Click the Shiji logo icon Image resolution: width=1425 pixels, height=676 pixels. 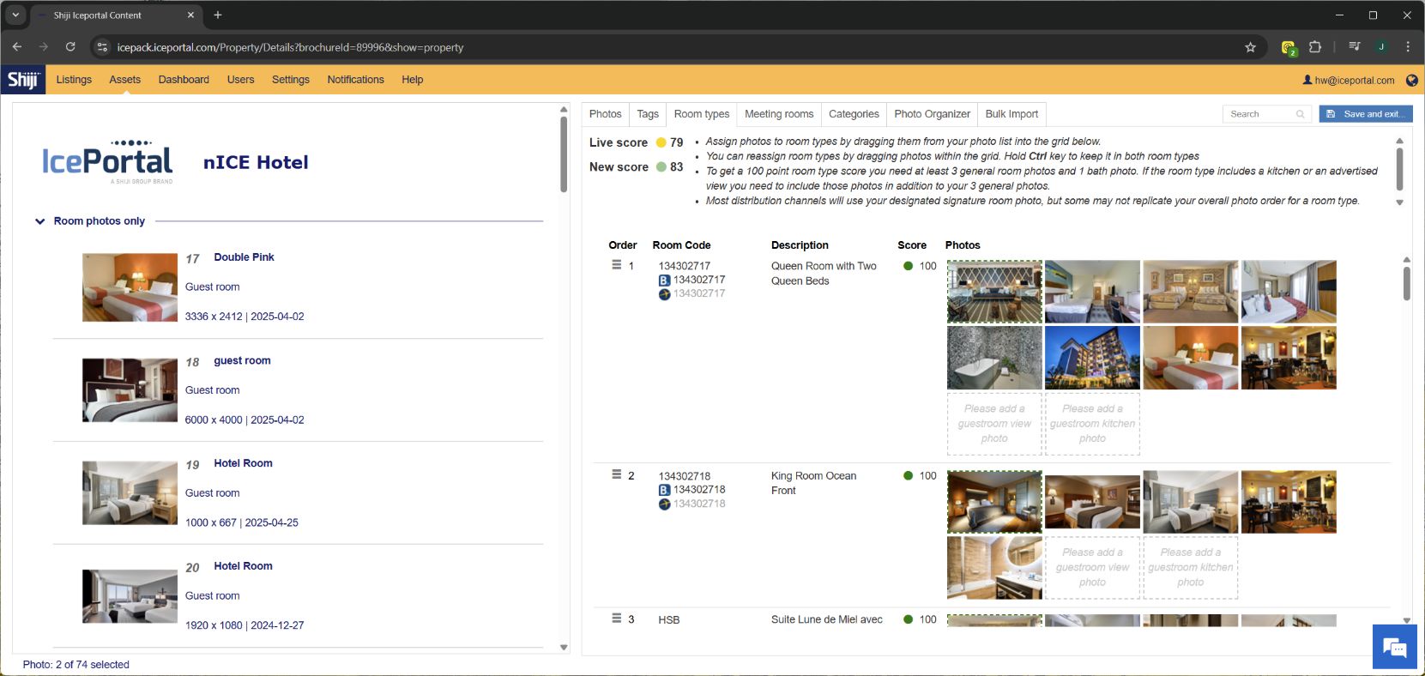(x=23, y=80)
